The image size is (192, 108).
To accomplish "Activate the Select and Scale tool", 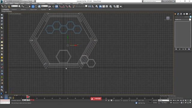I will (39, 7).
